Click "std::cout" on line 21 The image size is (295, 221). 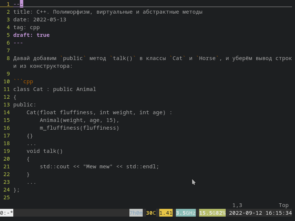tap(55, 166)
